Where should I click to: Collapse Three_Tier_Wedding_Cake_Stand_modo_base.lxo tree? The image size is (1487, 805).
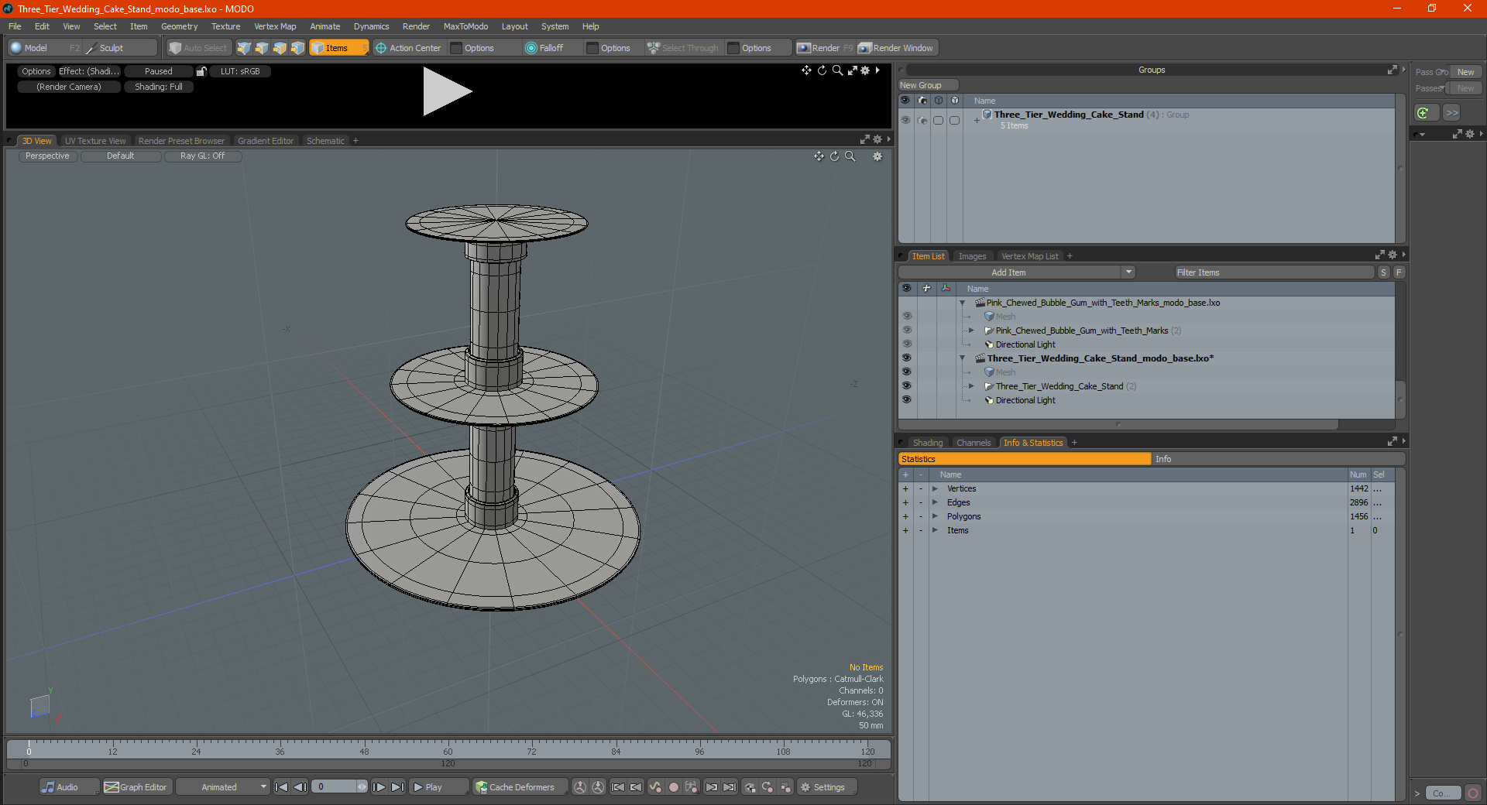963,358
